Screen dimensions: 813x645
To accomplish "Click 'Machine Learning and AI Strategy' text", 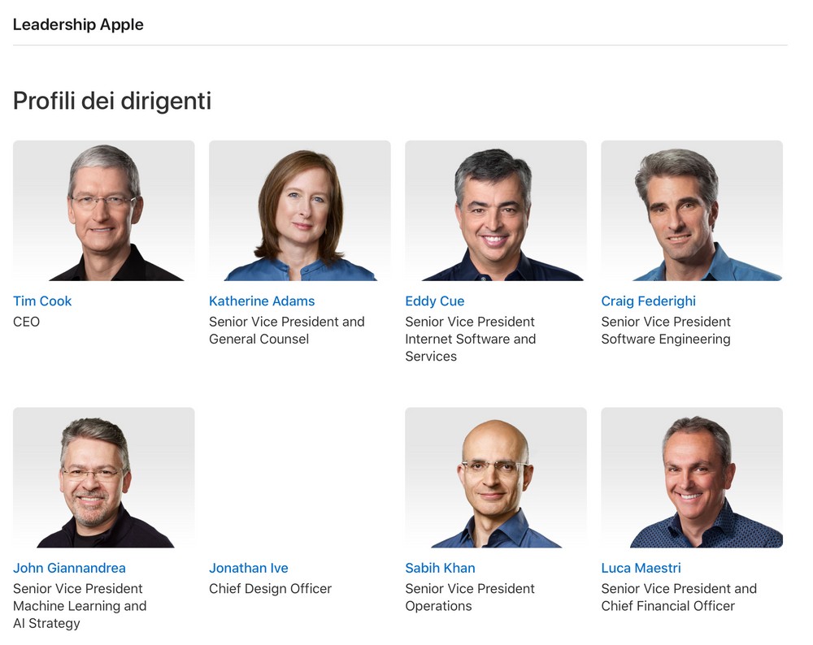I will (80, 614).
